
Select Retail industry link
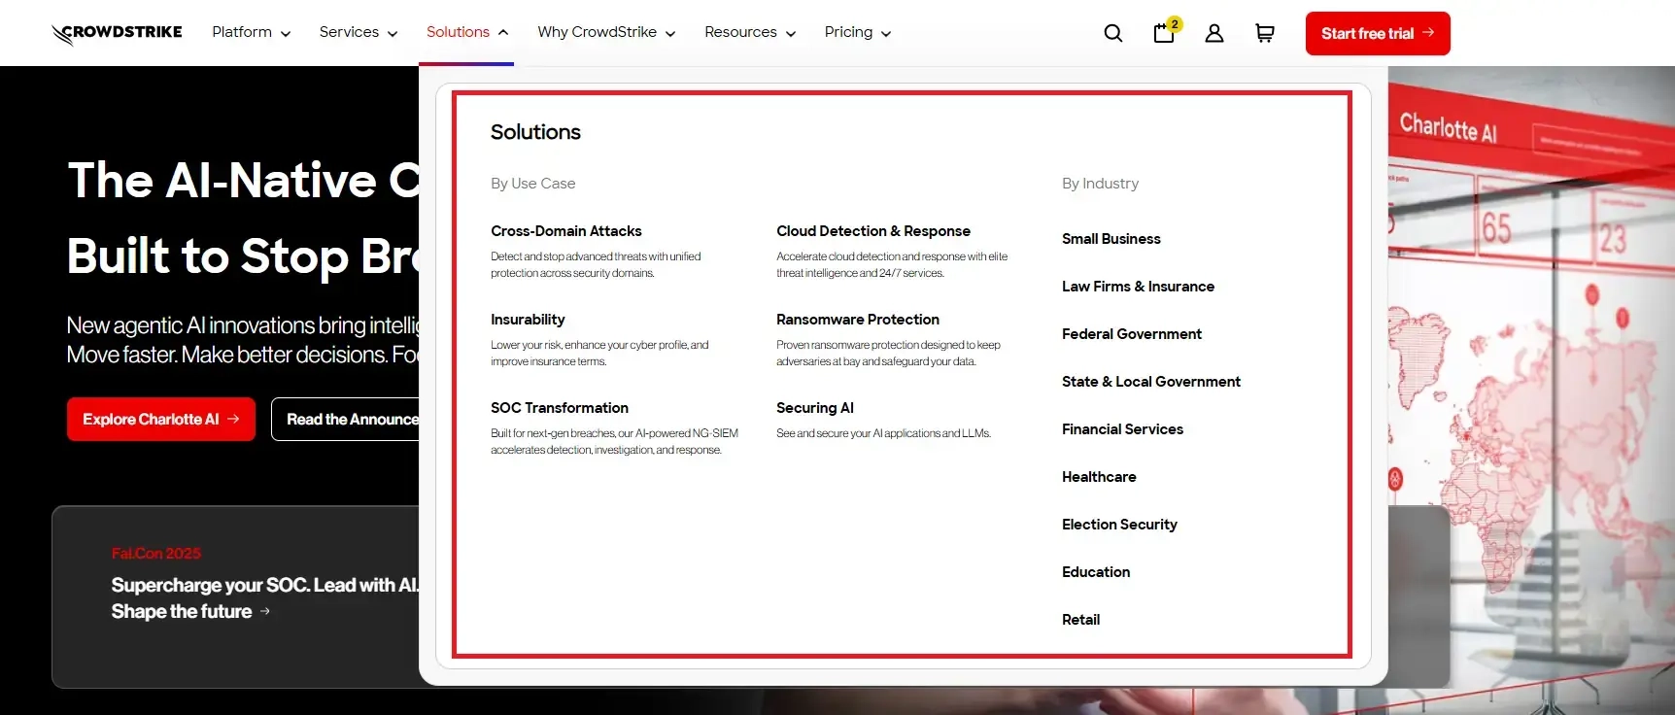(1081, 620)
